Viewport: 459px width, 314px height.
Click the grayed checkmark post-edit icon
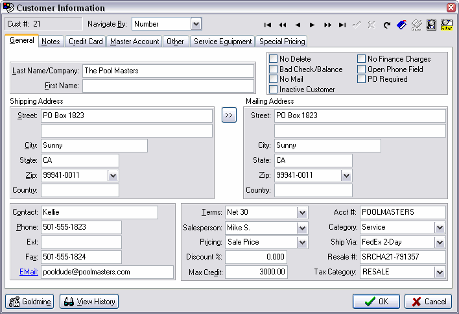click(x=357, y=25)
